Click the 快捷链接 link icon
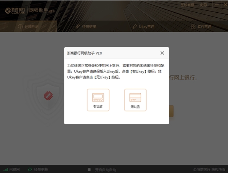The image size is (228, 174). point(78,27)
